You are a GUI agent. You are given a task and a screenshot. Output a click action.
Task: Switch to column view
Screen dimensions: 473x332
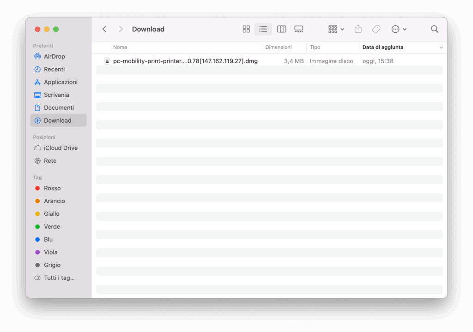[281, 29]
